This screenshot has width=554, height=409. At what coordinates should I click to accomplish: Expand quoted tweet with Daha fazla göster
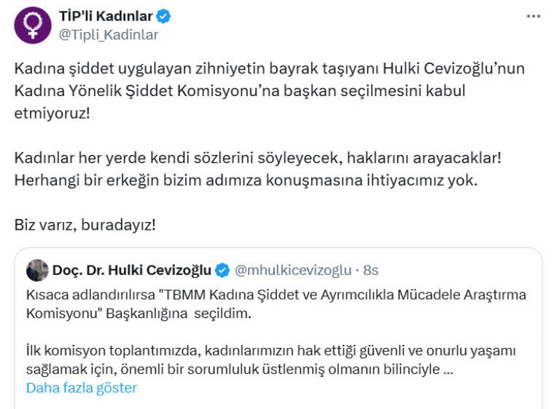coord(82,387)
